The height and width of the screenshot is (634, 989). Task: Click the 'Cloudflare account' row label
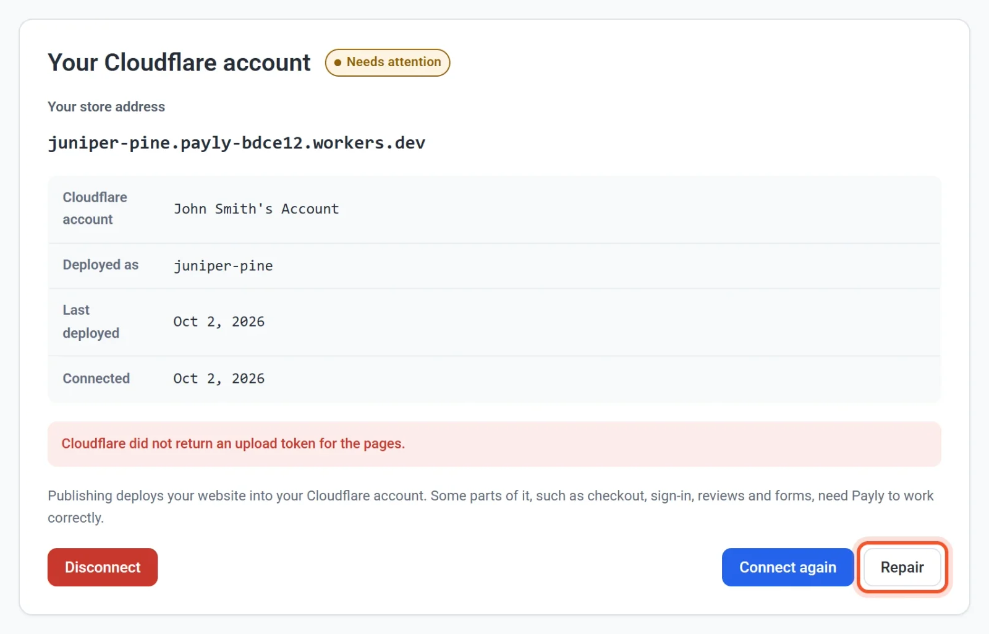point(95,208)
